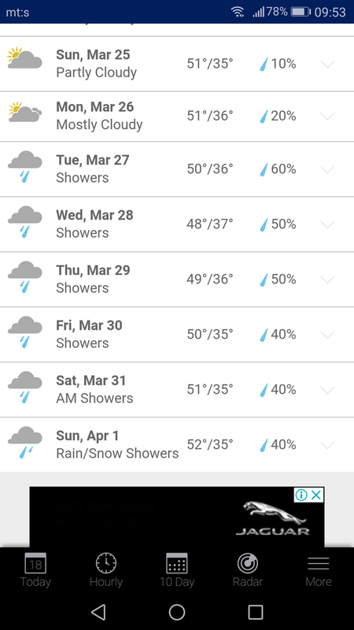Expand Sun, Apr 1 forecast chevron
The width and height of the screenshot is (354, 630).
pyautogui.click(x=327, y=445)
